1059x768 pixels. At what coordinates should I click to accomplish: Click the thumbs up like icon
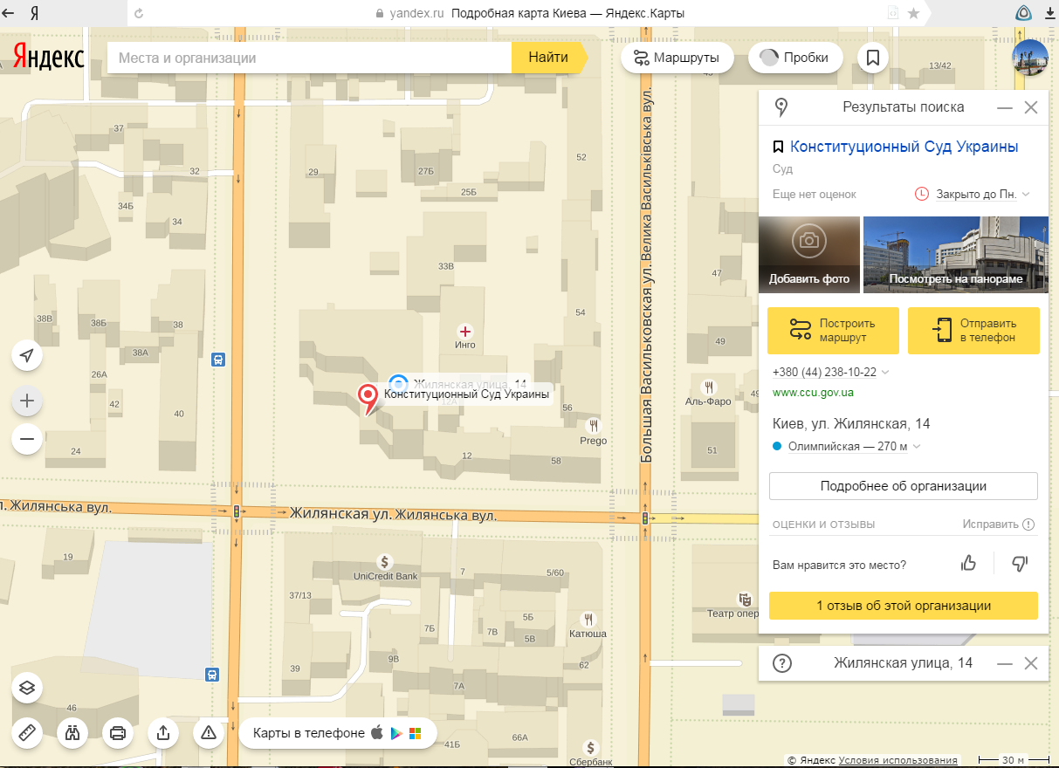968,564
